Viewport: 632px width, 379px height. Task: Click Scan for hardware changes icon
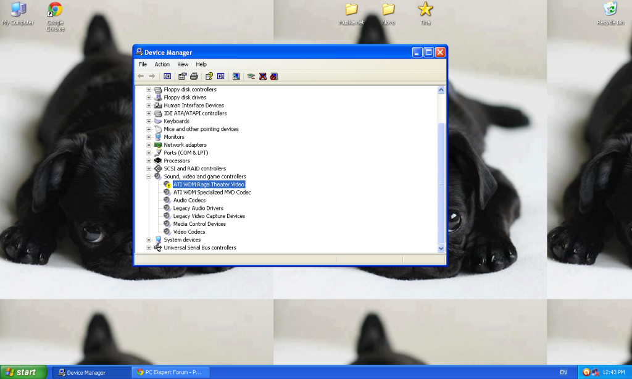236,76
